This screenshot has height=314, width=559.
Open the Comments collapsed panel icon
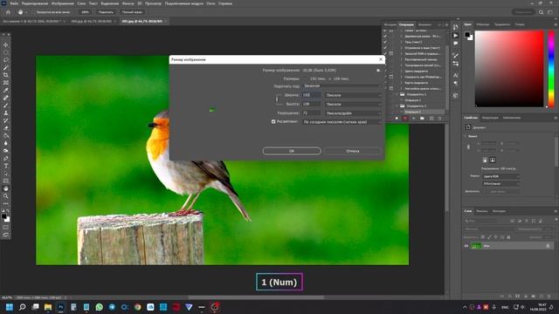pyautogui.click(x=456, y=44)
